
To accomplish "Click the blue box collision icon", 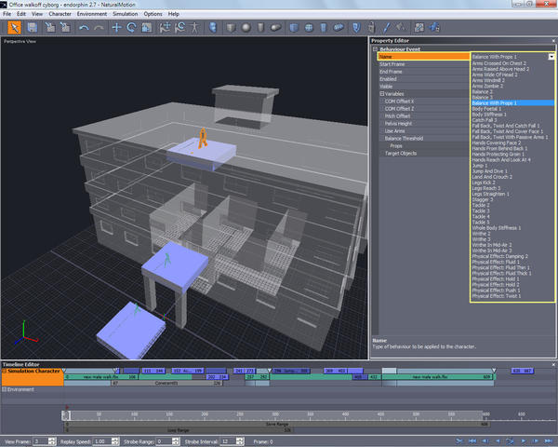I will coord(294,28).
